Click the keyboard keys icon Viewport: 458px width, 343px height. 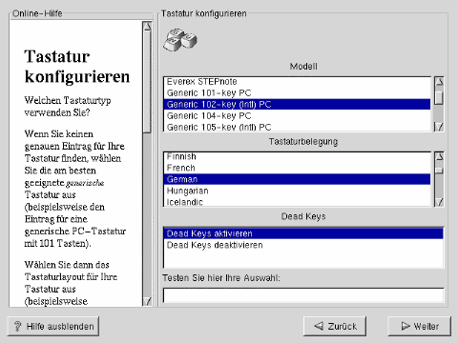coord(180,40)
